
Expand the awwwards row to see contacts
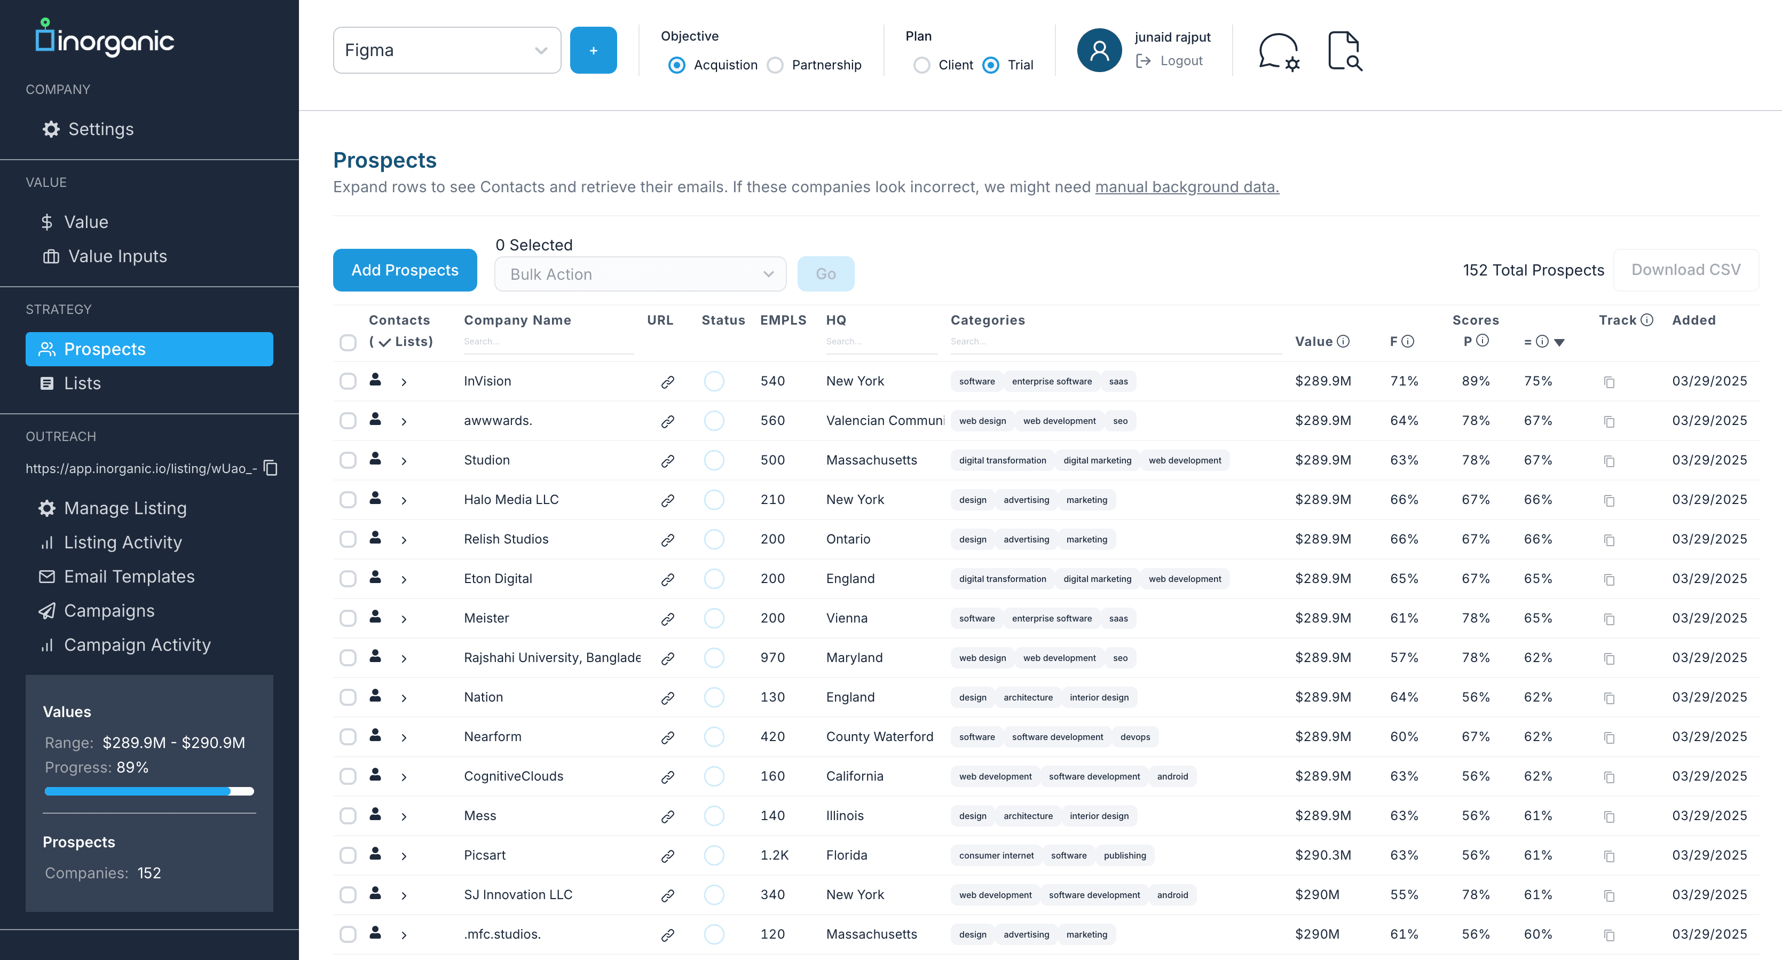click(404, 421)
